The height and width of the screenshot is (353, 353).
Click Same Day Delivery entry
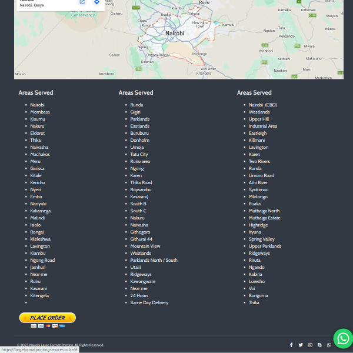(x=149, y=302)
